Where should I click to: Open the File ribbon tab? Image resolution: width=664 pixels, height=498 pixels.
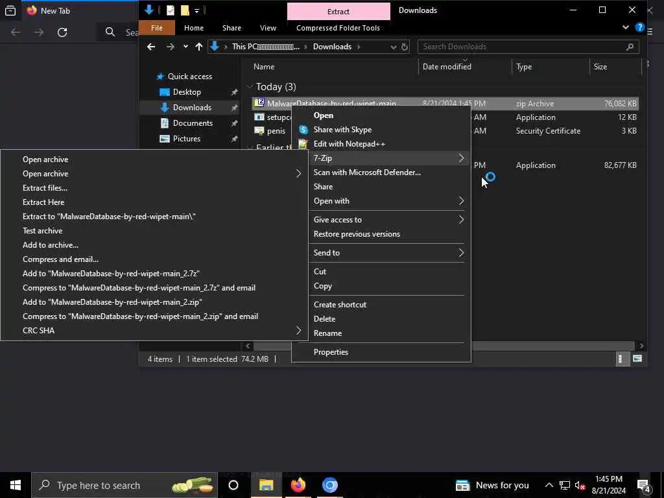click(157, 28)
